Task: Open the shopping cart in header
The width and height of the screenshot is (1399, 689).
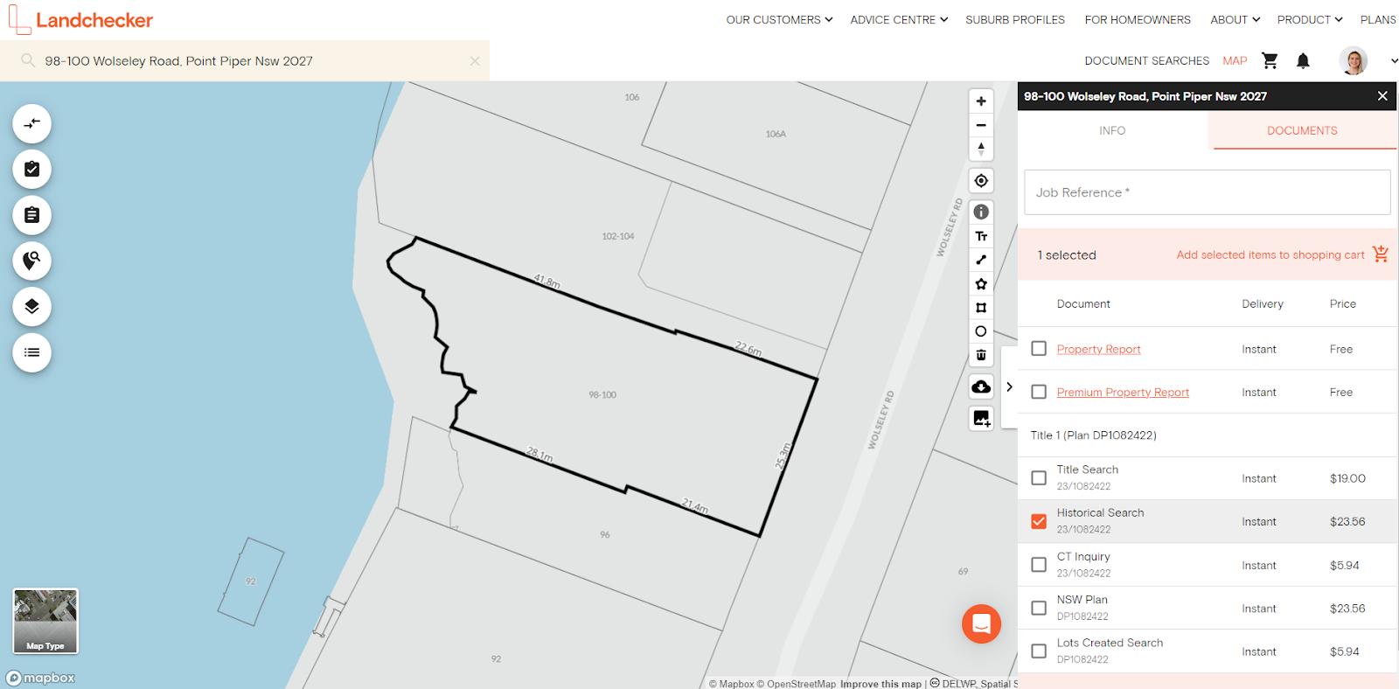Action: 1270,60
